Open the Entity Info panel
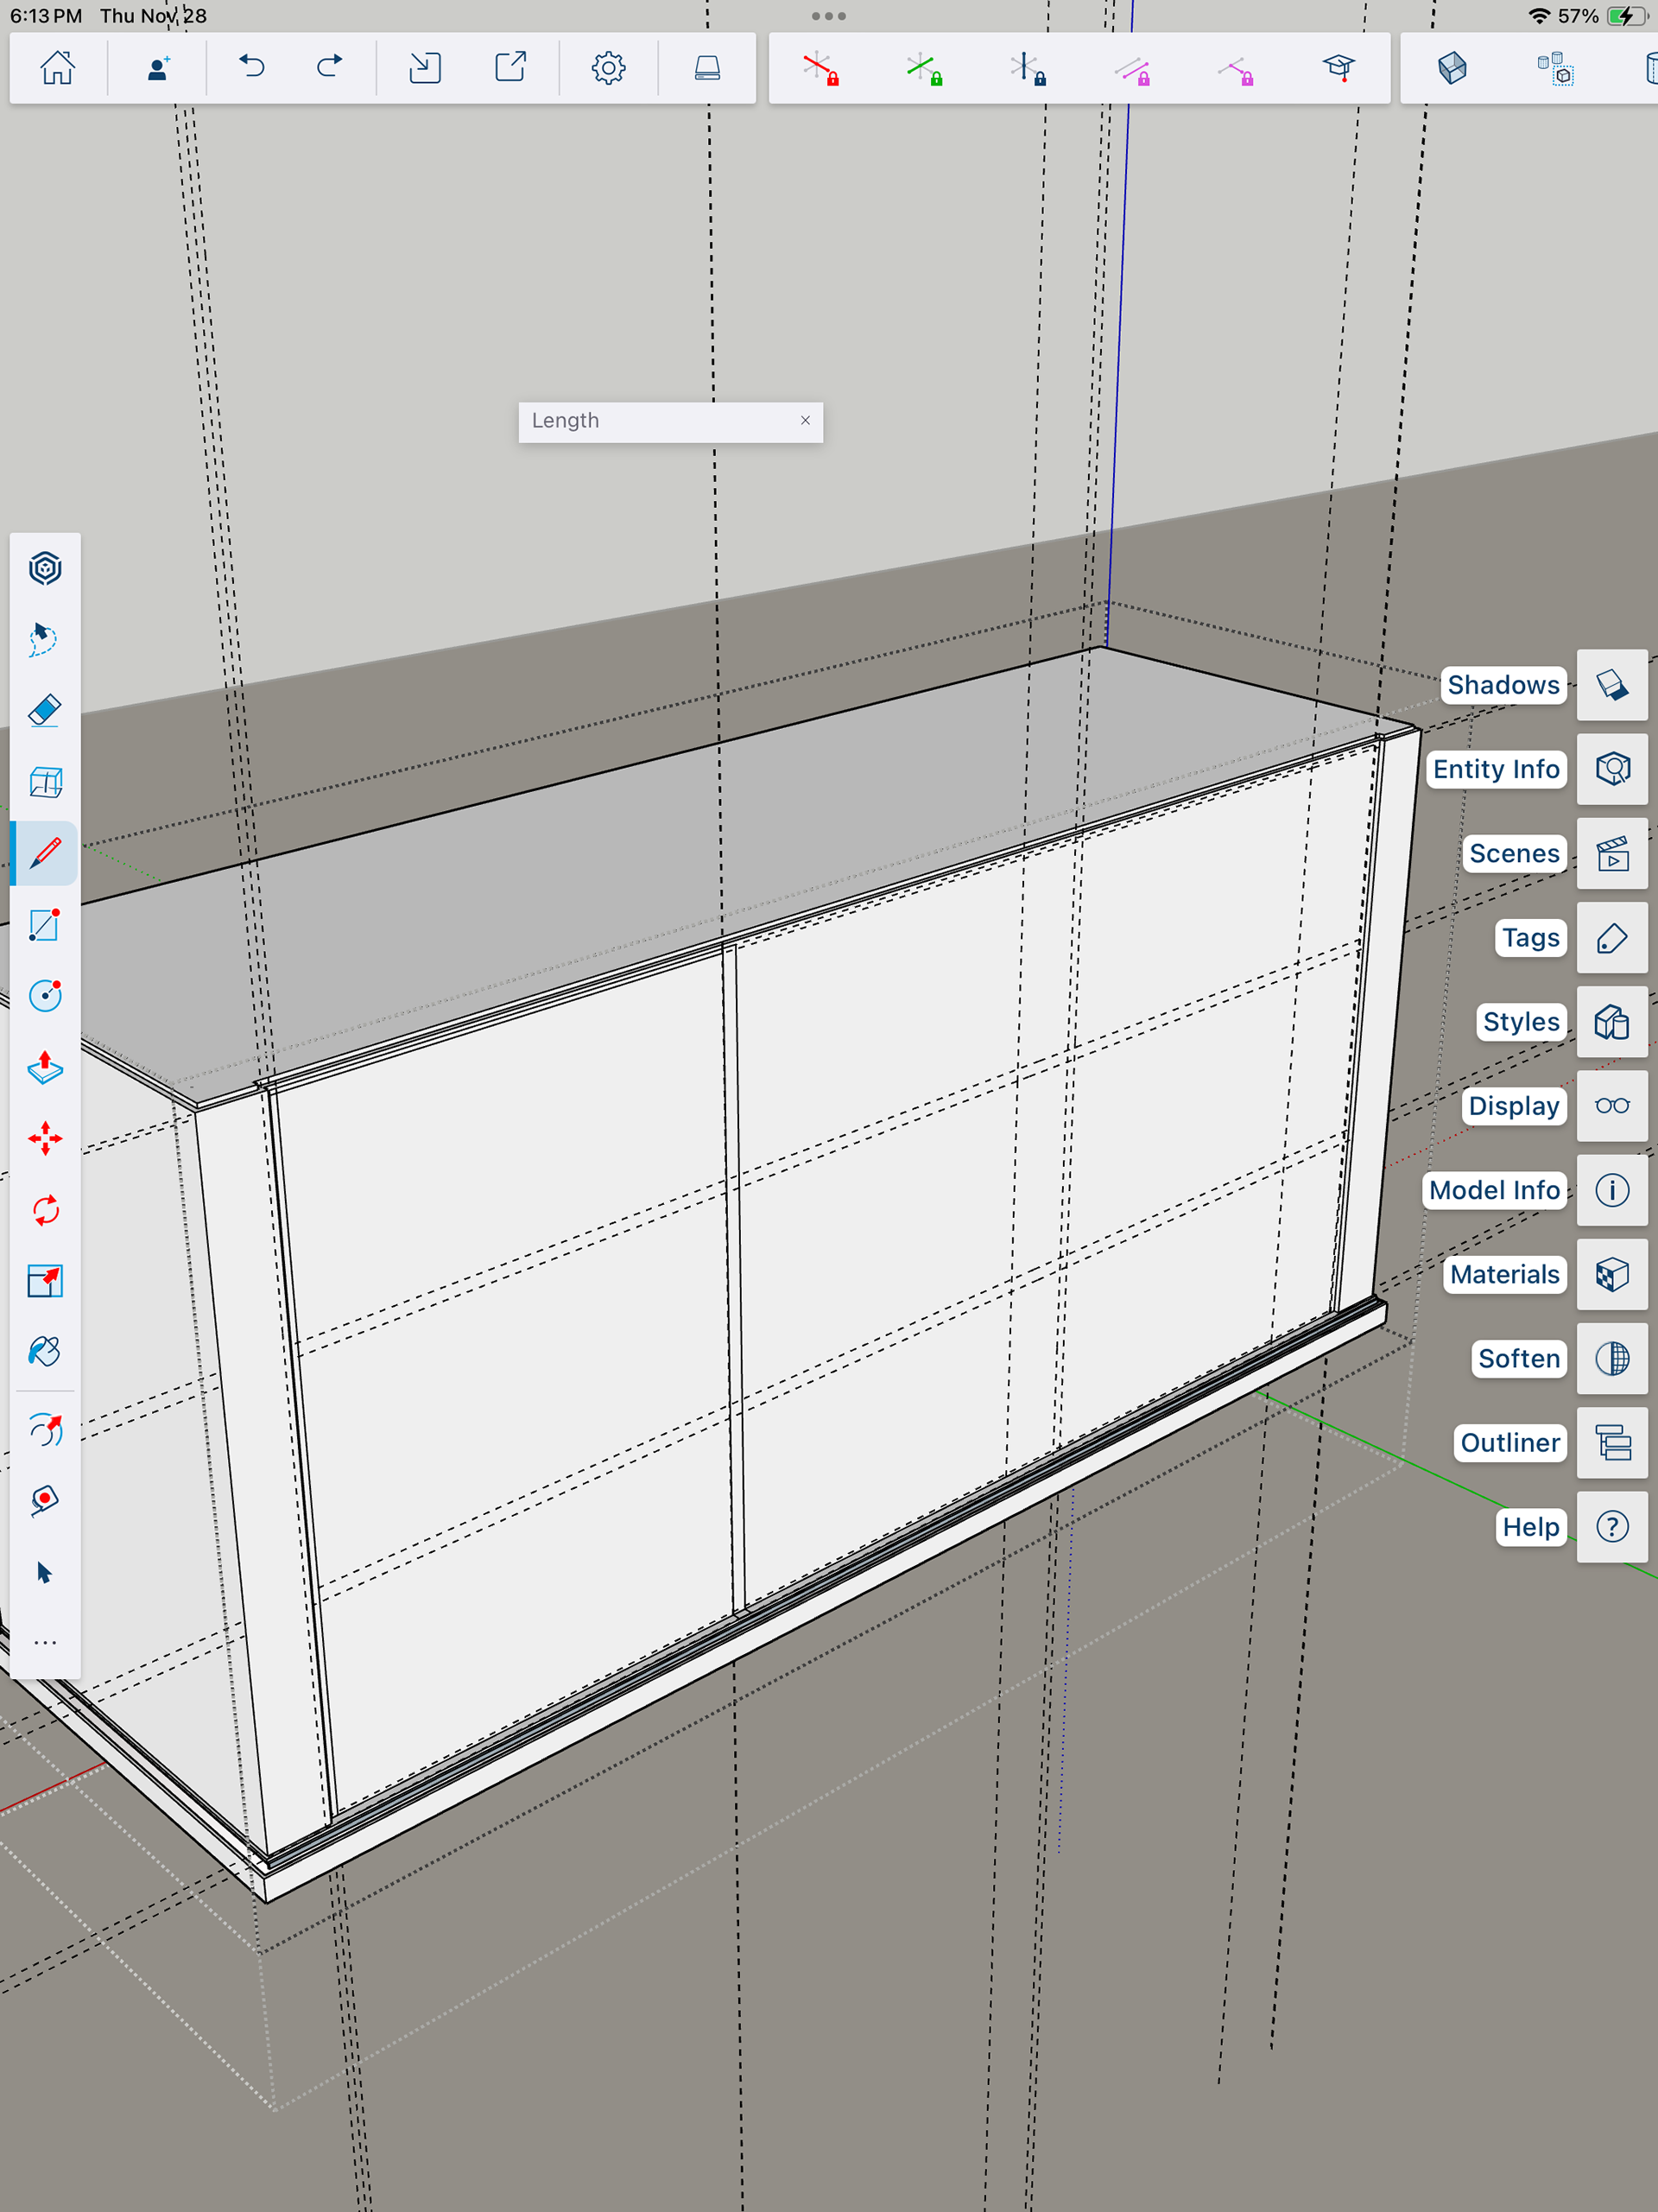 tap(1611, 769)
